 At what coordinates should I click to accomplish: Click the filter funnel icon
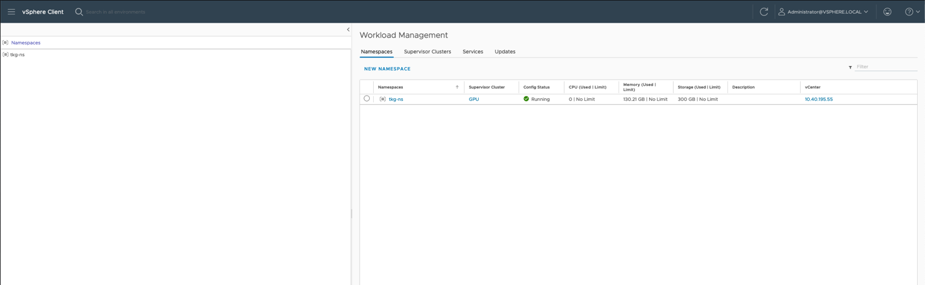pyautogui.click(x=850, y=67)
